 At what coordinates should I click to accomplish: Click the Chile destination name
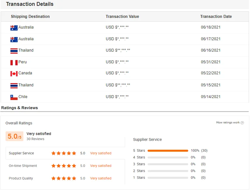pyautogui.click(x=23, y=97)
